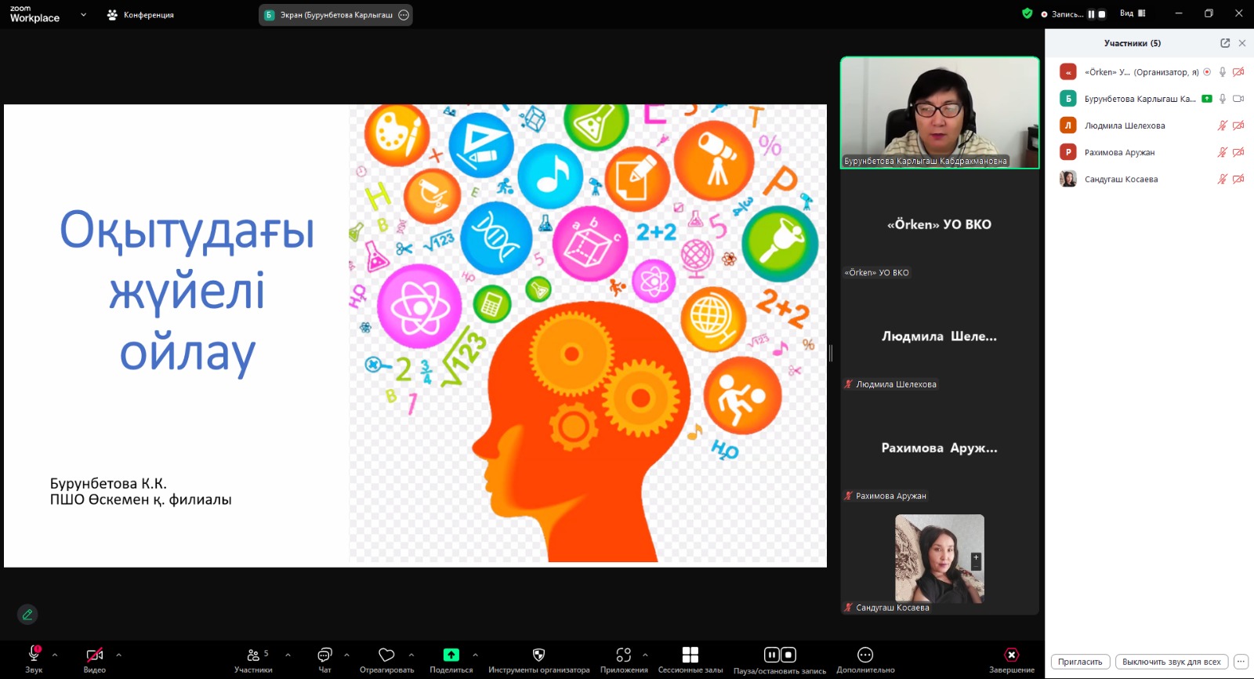Screen dimensions: 1254x679
Task: Expand the video options arrow beside Видео
Action: pyautogui.click(x=118, y=655)
